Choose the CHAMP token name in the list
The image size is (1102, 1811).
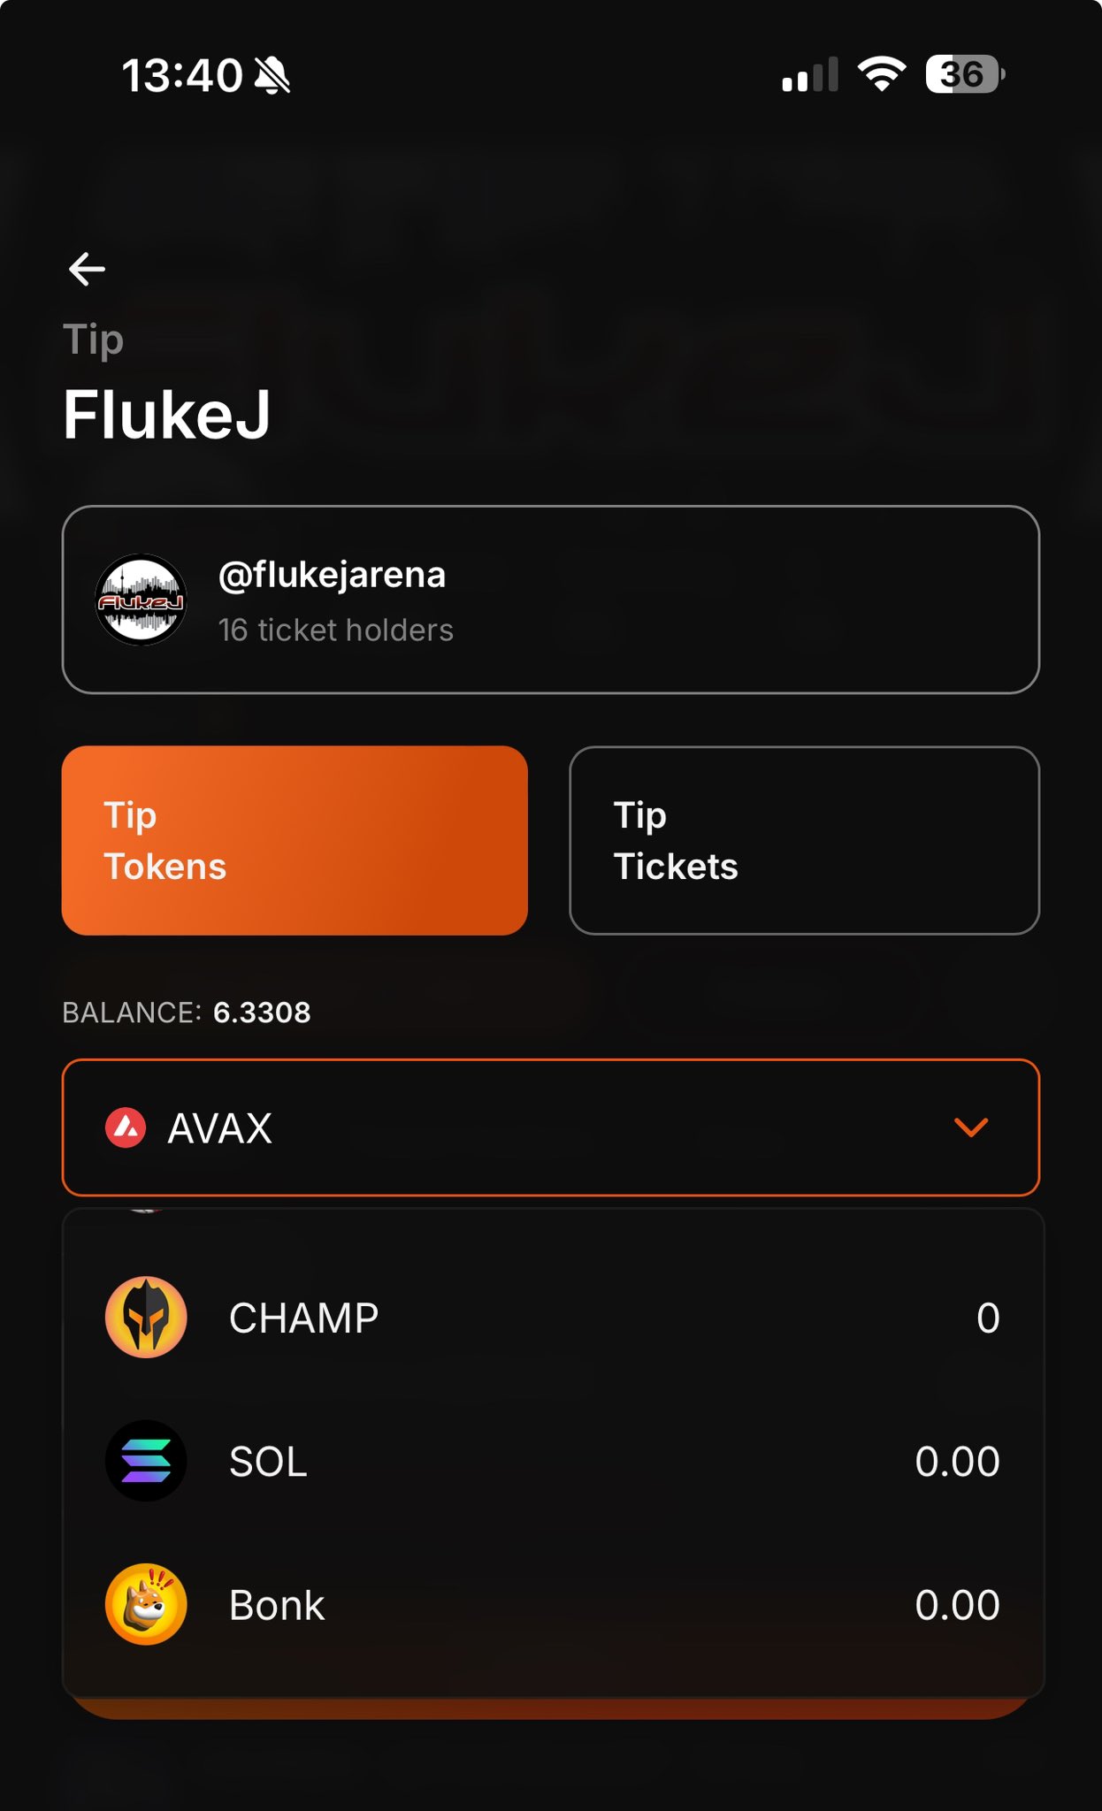click(303, 1318)
